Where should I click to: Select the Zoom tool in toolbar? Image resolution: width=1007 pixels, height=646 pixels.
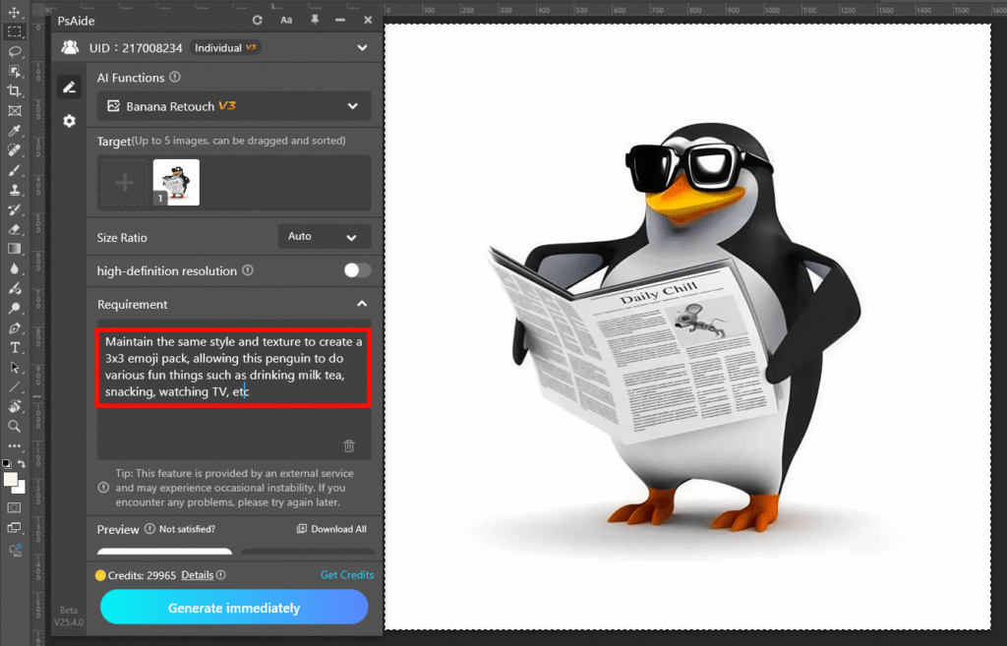click(x=15, y=427)
